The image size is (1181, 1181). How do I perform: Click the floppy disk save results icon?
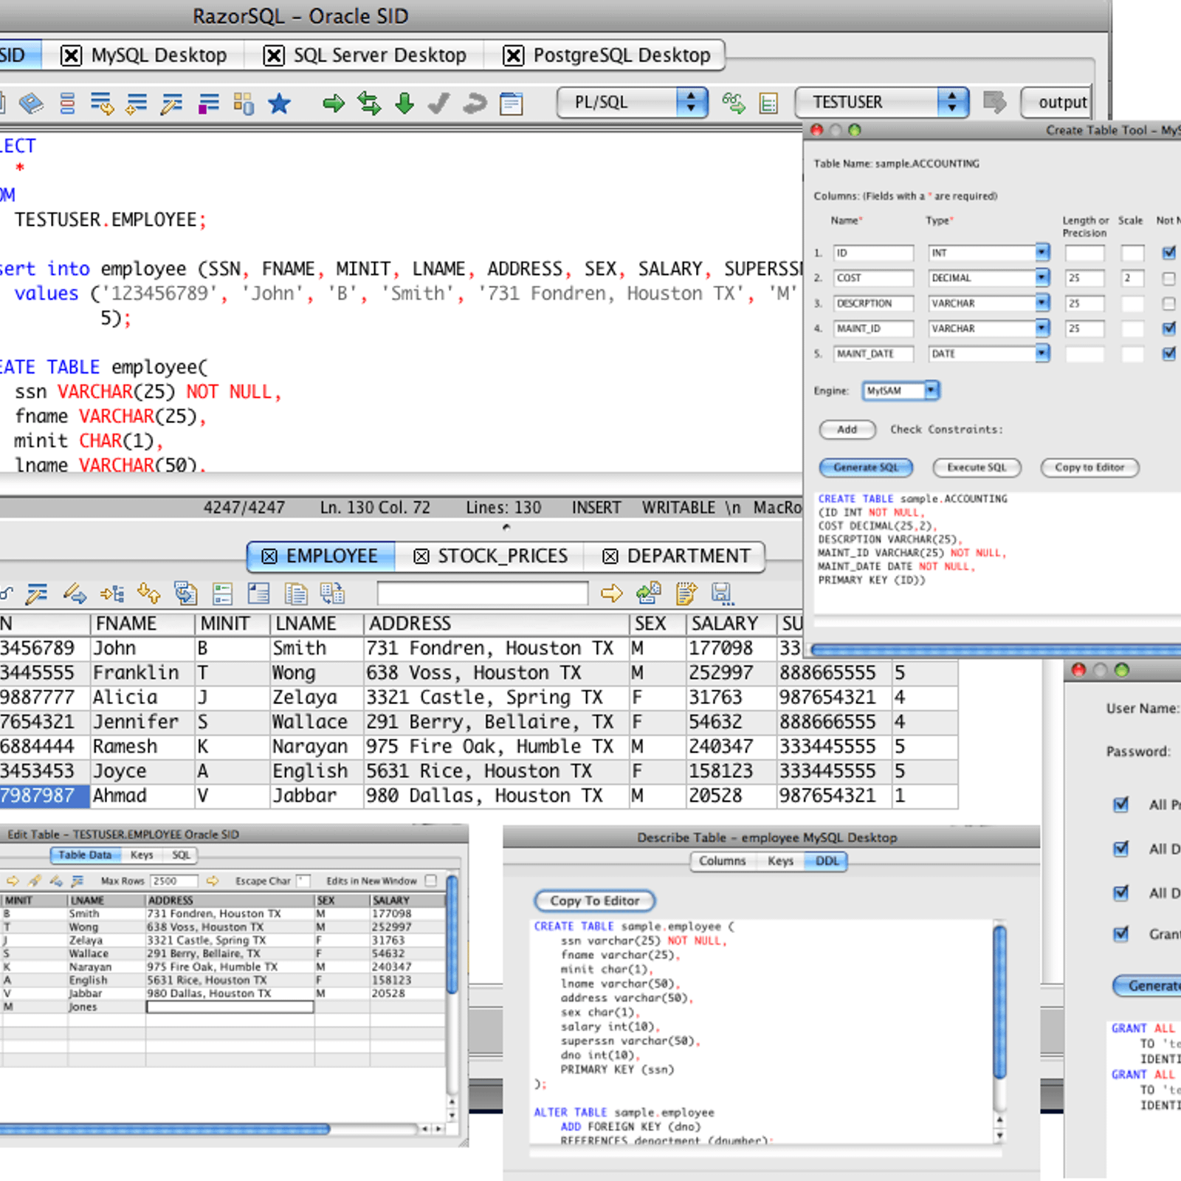click(721, 593)
